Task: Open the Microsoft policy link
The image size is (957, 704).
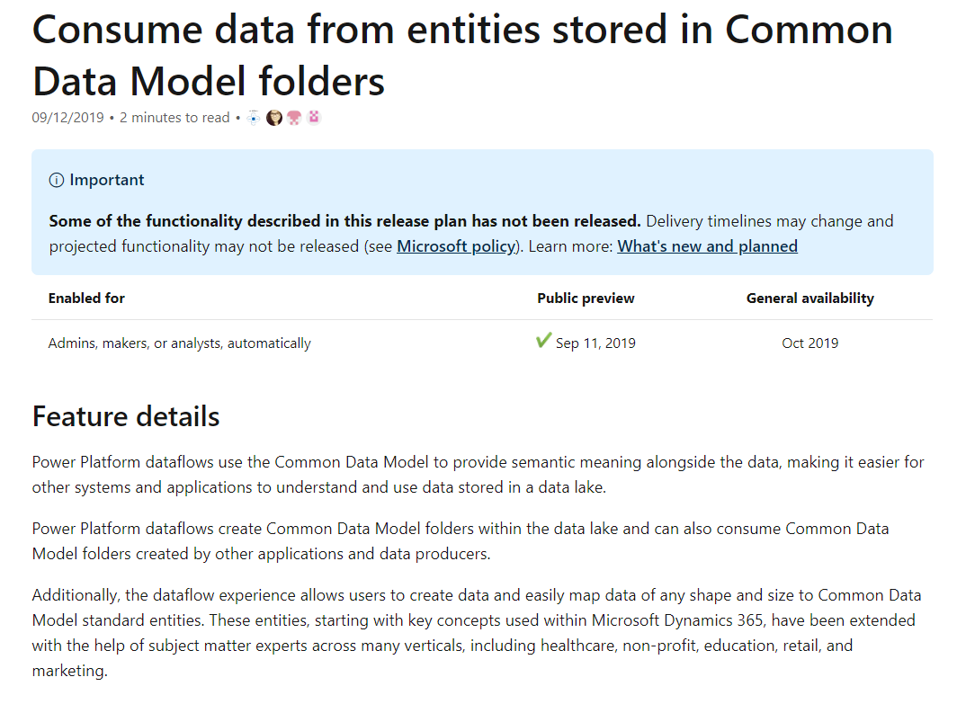Action: point(456,246)
